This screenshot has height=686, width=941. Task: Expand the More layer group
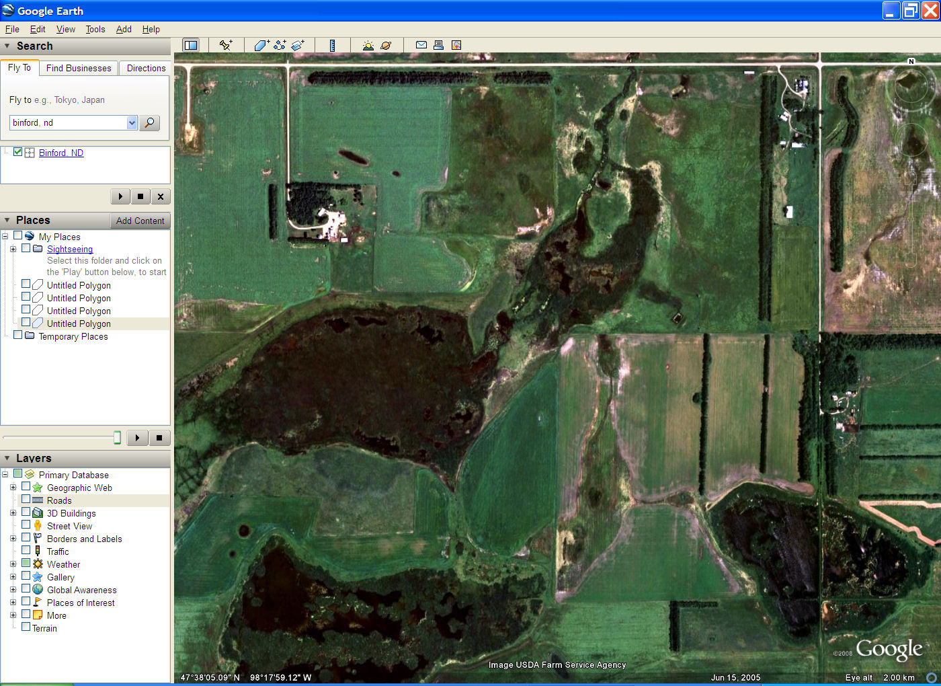[x=13, y=615]
